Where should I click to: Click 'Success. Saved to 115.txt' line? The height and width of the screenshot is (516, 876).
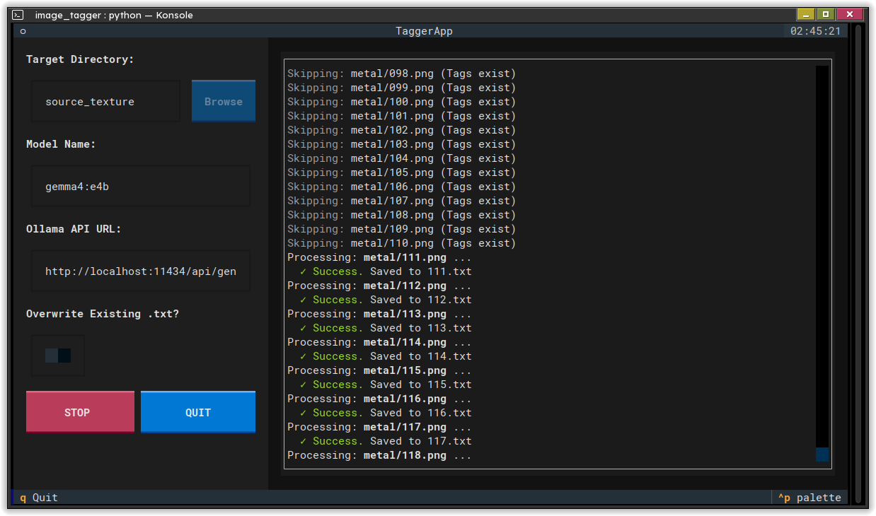(x=386, y=385)
